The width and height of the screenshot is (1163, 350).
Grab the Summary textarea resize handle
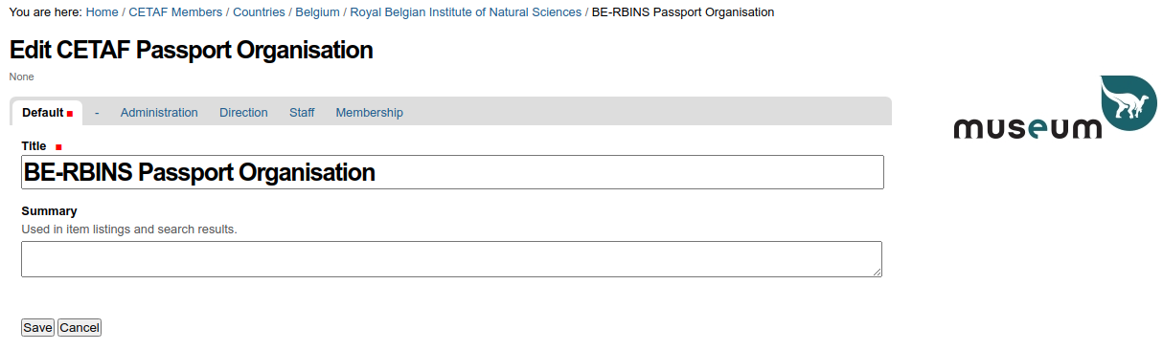(x=878, y=273)
